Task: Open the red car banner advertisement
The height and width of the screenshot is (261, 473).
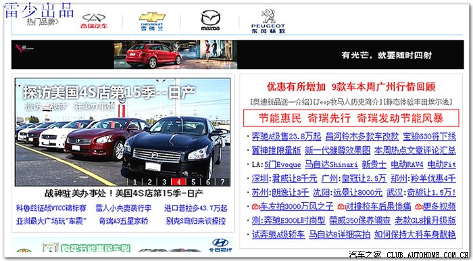Action: coord(237,55)
